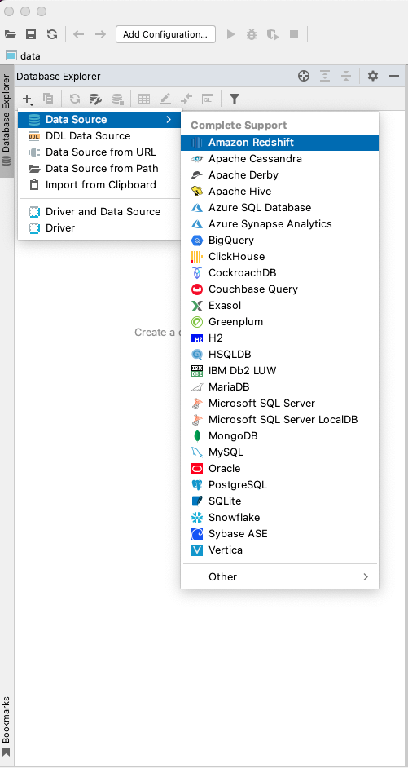Select Vertica data source
This screenshot has height=768, width=408.
(x=280, y=550)
